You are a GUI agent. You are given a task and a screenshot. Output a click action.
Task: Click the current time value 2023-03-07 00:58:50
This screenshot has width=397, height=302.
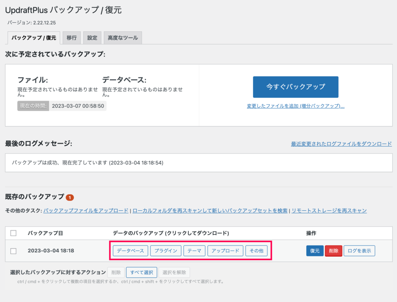[78, 106]
